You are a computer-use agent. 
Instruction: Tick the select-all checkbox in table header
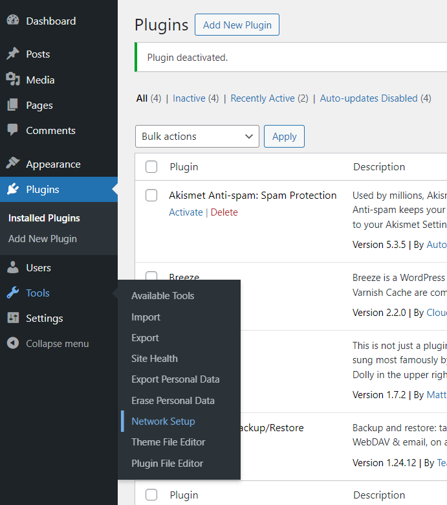pyautogui.click(x=151, y=167)
